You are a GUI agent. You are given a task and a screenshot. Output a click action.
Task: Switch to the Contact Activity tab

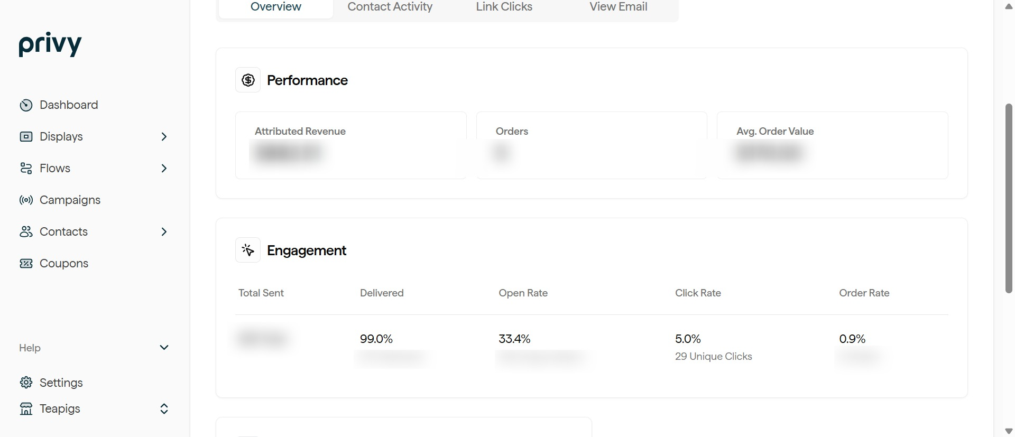pyautogui.click(x=390, y=7)
